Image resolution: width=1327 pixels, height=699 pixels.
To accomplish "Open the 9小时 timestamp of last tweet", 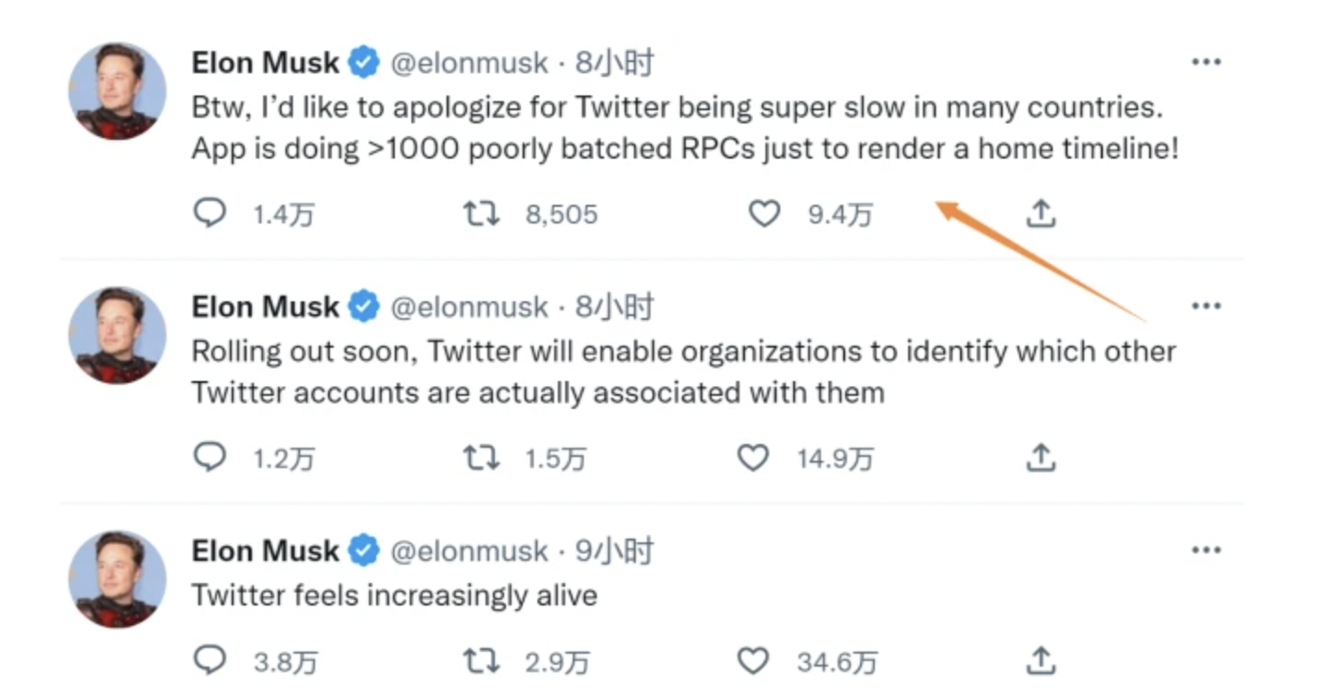I will click(614, 551).
